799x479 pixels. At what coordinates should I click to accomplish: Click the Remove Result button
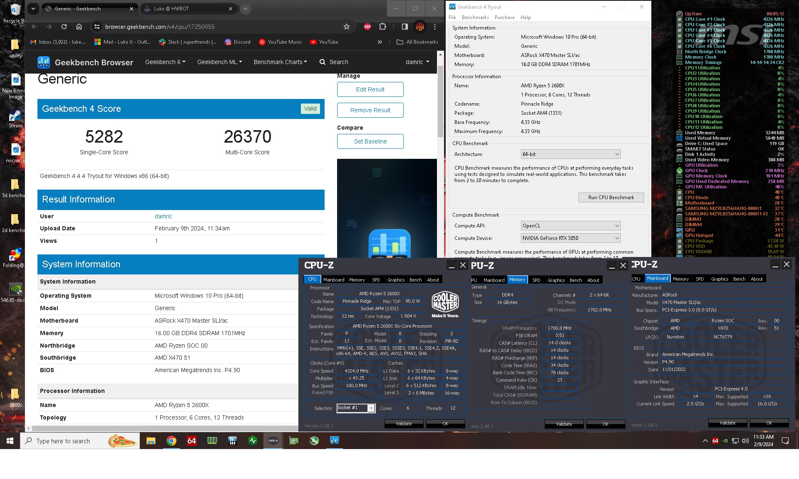pos(370,110)
